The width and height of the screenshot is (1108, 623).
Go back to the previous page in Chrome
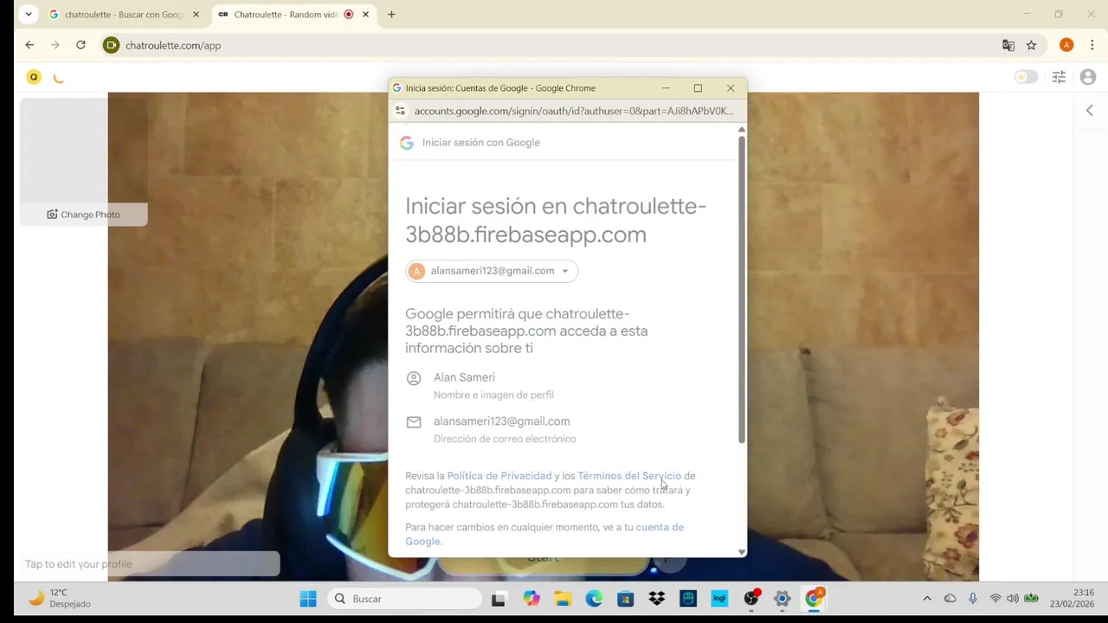[29, 45]
